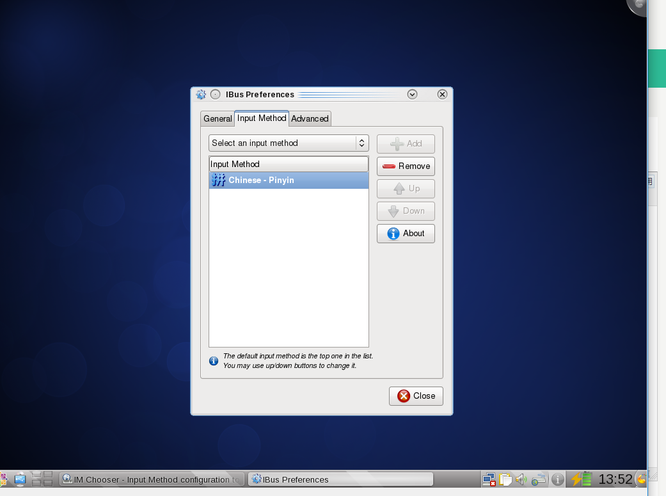Click the red minus icon on Remove
Viewport: 666px width, 496px height.
388,166
